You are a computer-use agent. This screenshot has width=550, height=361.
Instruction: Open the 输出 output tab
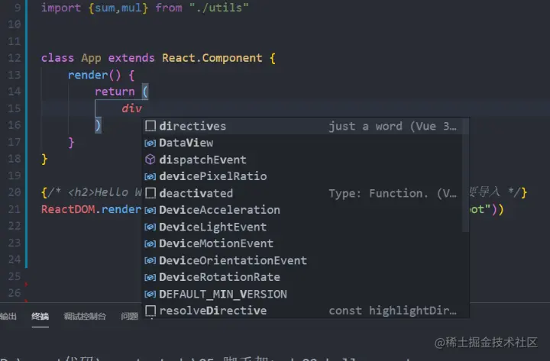point(8,317)
